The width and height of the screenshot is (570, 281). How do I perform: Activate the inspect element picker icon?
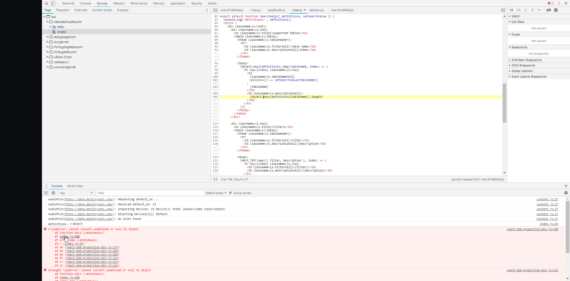[46, 3]
